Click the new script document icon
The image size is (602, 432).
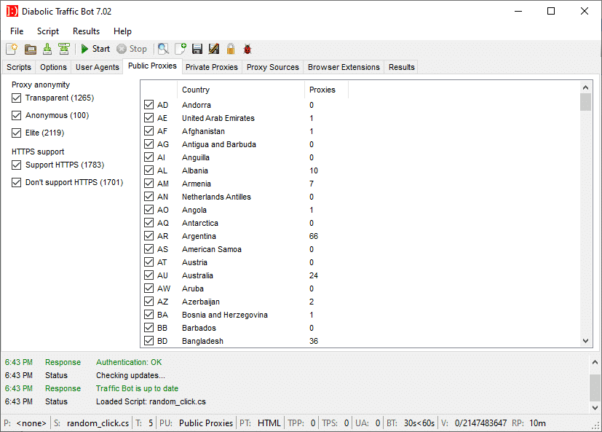pyautogui.click(x=12, y=49)
